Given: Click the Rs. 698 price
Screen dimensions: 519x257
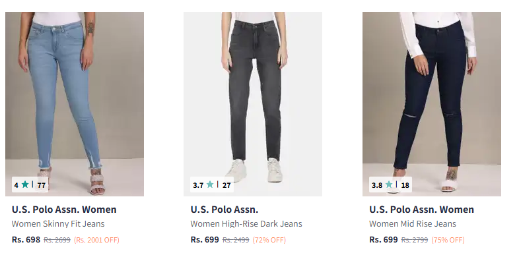Looking at the screenshot, I should [x=26, y=239].
